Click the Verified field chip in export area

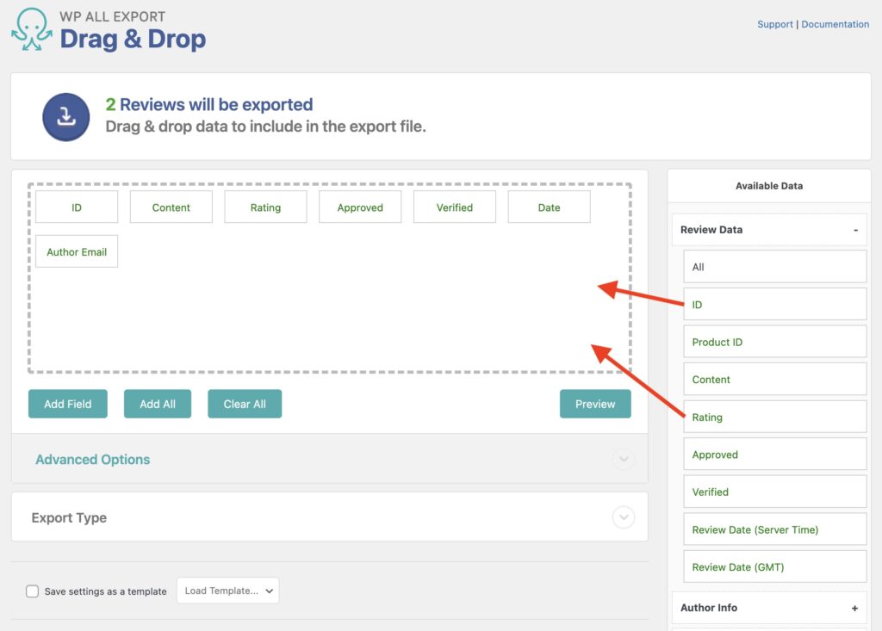pyautogui.click(x=454, y=207)
